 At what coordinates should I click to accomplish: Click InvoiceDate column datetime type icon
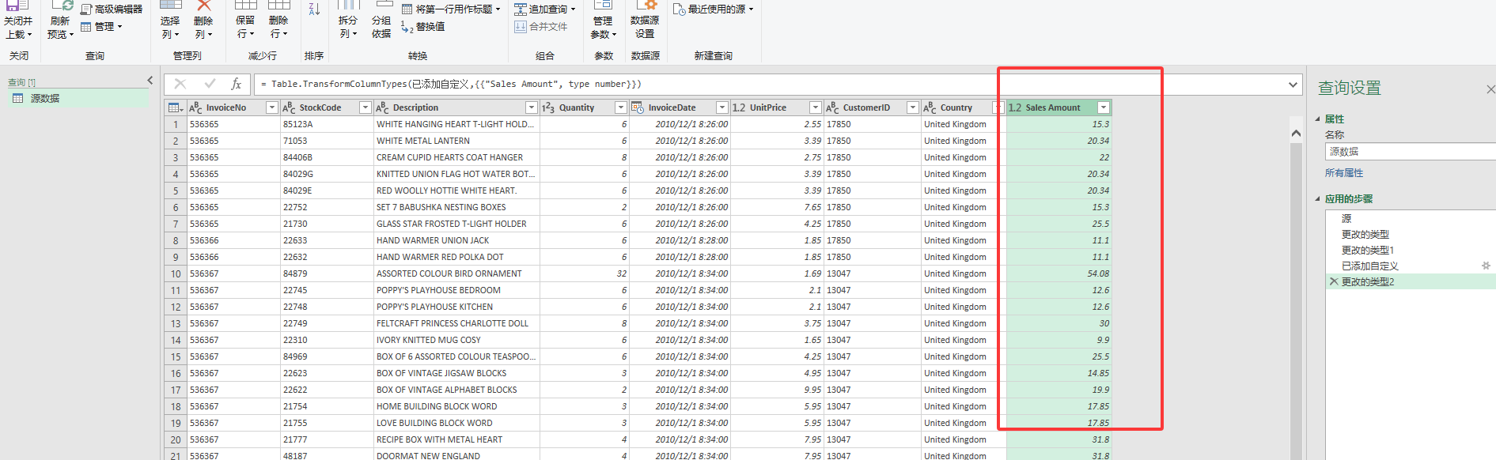(x=638, y=107)
